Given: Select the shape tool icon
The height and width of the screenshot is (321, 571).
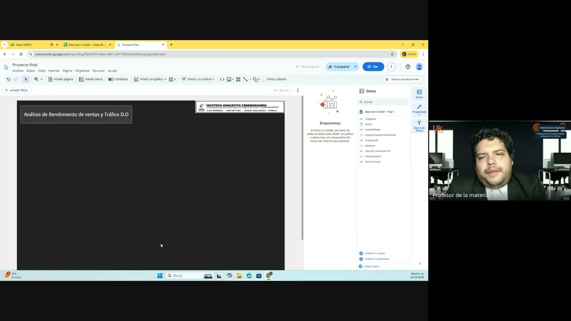Looking at the screenshot, I should pyautogui.click(x=256, y=79).
